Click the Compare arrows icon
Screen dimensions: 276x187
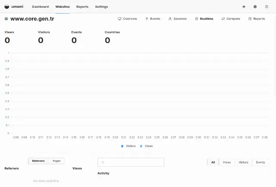coord(223,18)
